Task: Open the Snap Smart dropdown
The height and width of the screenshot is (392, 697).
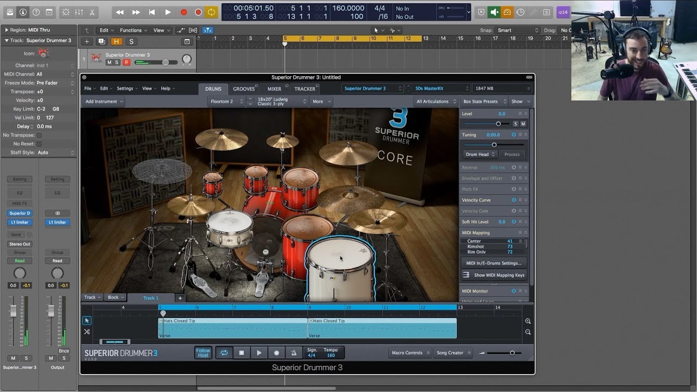Action: pos(517,30)
